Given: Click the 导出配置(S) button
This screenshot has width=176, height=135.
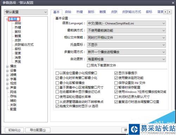Looking at the screenshot, I should click(x=38, y=130).
